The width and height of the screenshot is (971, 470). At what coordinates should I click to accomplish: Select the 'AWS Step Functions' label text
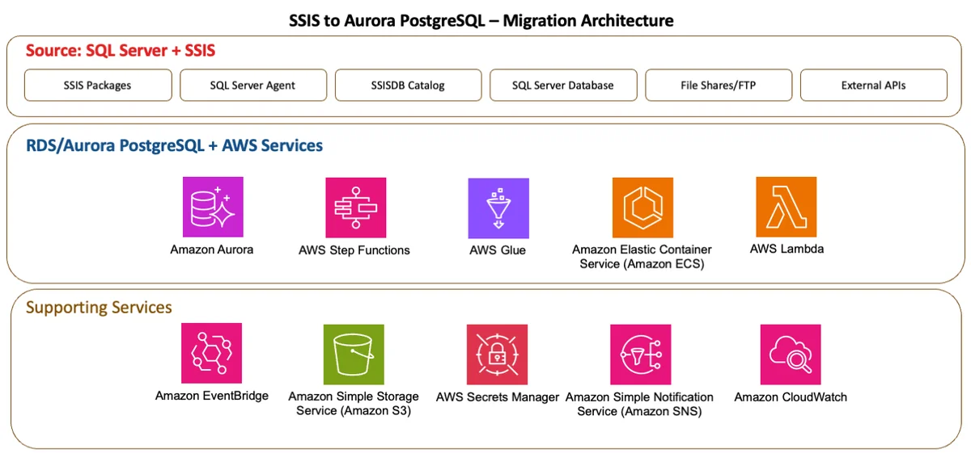tap(354, 250)
